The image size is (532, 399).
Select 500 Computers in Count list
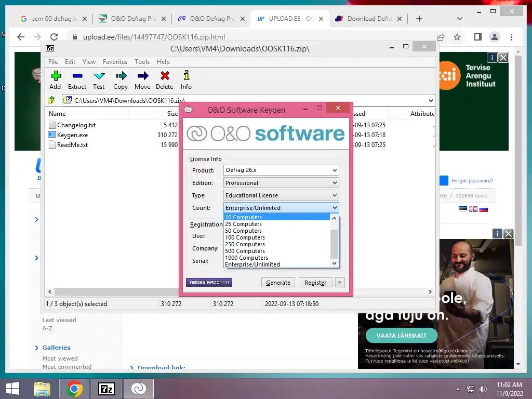click(276, 251)
